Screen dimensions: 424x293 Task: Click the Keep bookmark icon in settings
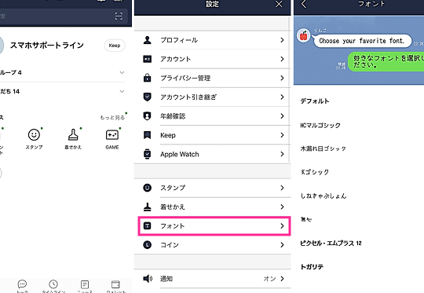pyautogui.click(x=147, y=135)
